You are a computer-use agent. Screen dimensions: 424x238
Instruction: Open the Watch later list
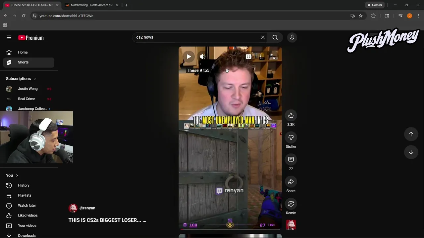(x=29, y=205)
